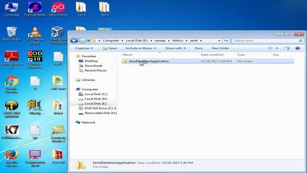The height and width of the screenshot is (173, 307).
Task: Click New folder button
Action: coord(220,48)
